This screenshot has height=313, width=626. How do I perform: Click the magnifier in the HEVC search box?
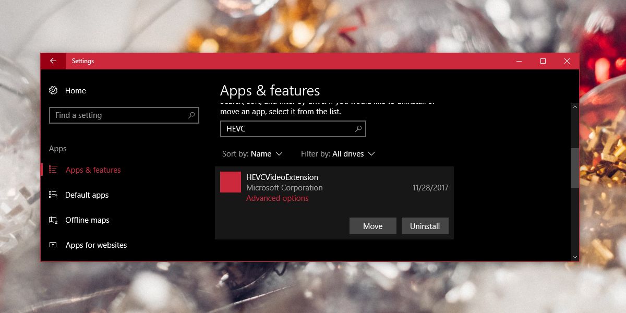[x=358, y=129]
